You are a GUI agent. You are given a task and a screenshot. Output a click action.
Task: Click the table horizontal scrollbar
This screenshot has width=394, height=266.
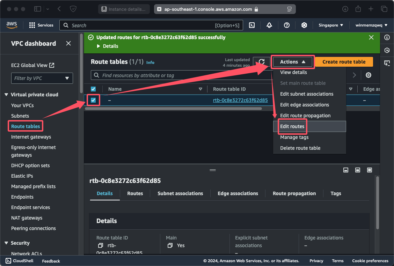(173, 109)
